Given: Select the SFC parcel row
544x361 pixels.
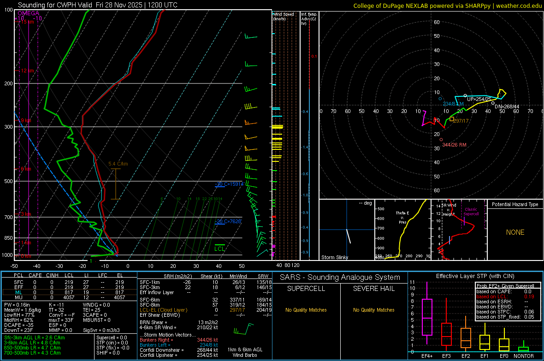Looking at the screenshot, I should [x=69, y=282].
